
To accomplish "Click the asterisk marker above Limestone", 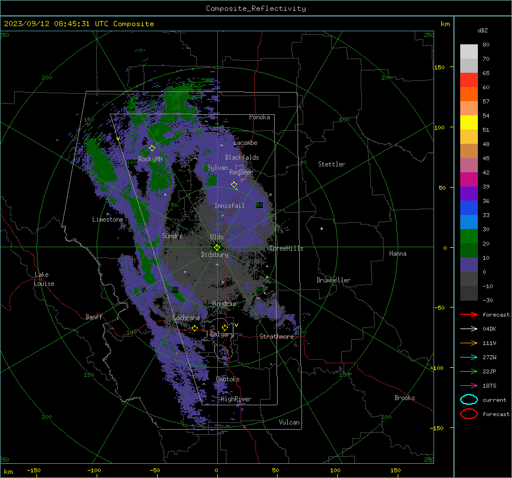I will point(108,214).
